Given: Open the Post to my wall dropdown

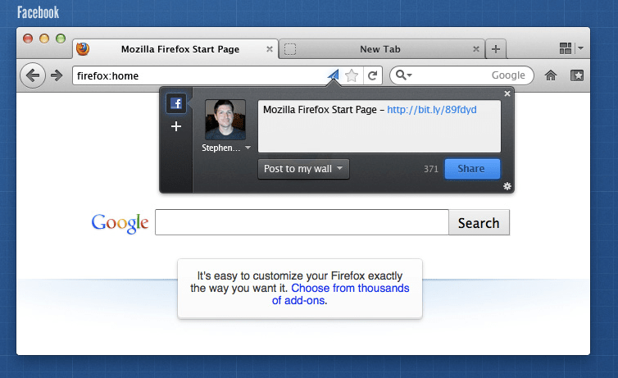Looking at the screenshot, I should click(303, 169).
